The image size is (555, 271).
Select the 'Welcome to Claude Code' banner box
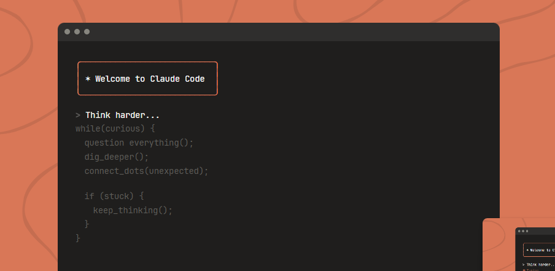[x=147, y=79]
